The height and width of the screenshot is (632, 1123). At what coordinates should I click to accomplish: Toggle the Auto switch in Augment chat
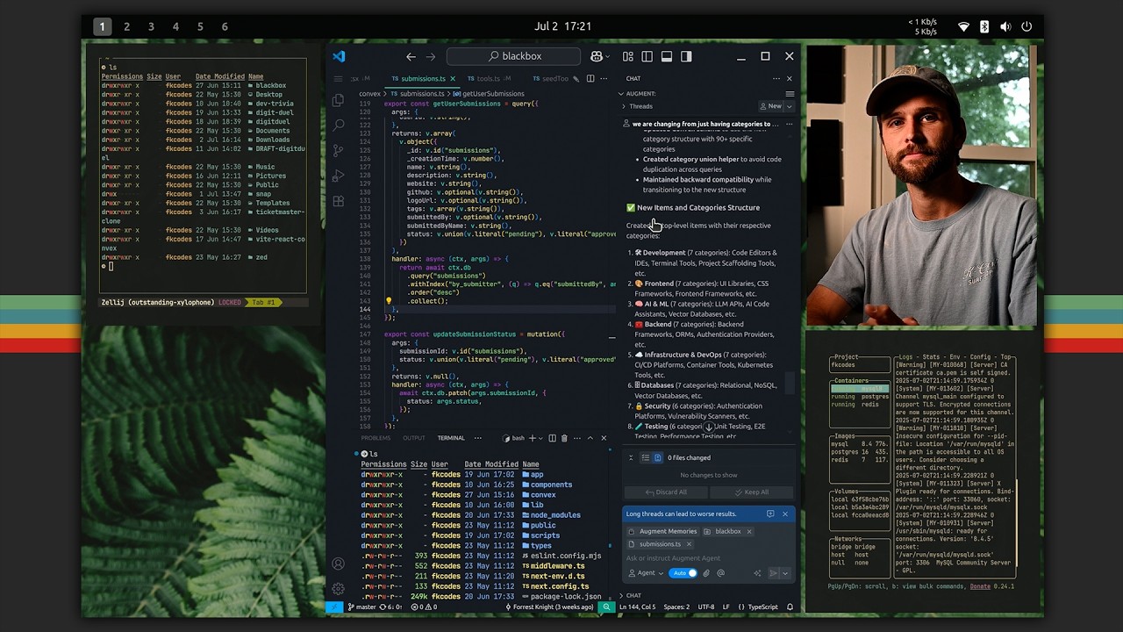(x=683, y=573)
